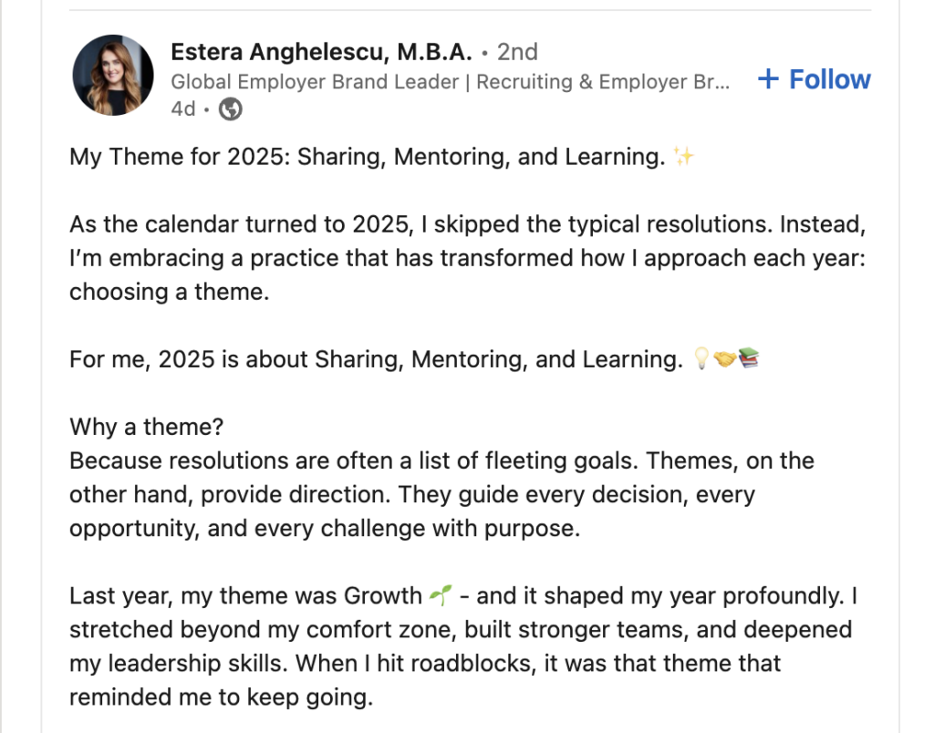Click the paragraph starting Because resolutions are often

pos(442,494)
